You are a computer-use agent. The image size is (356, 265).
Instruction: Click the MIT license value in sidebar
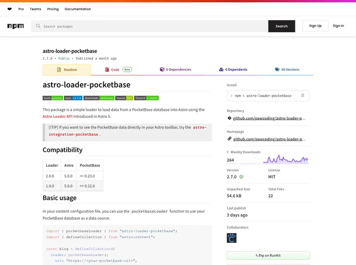point(272,176)
